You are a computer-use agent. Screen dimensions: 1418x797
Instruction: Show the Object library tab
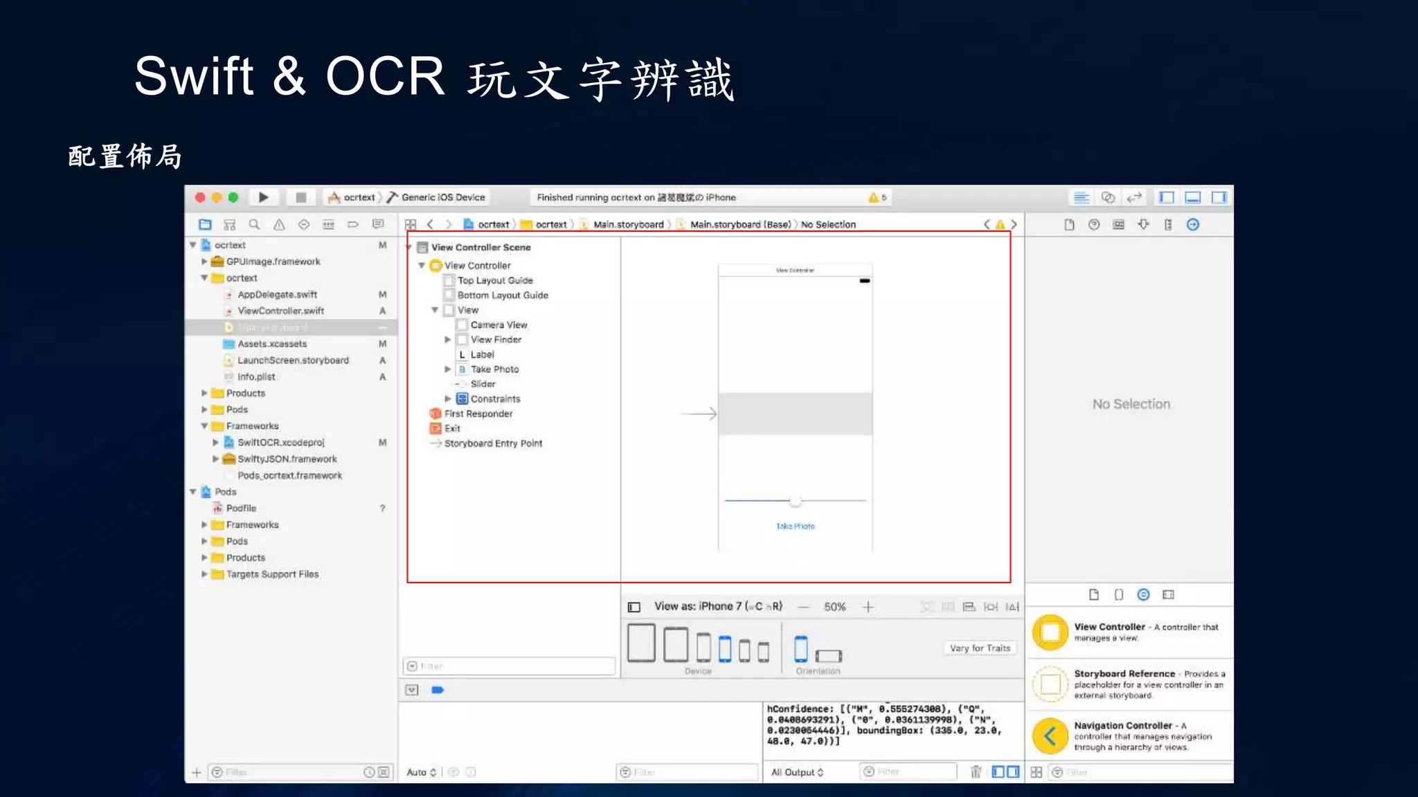click(1143, 594)
